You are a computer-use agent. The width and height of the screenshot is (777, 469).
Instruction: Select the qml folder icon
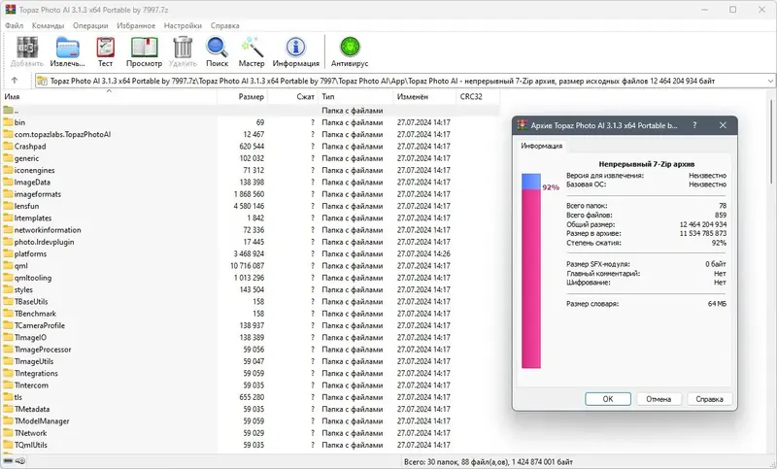(x=8, y=266)
